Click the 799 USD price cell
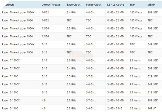The width and height of the screenshot is (162, 112). tap(153, 28)
